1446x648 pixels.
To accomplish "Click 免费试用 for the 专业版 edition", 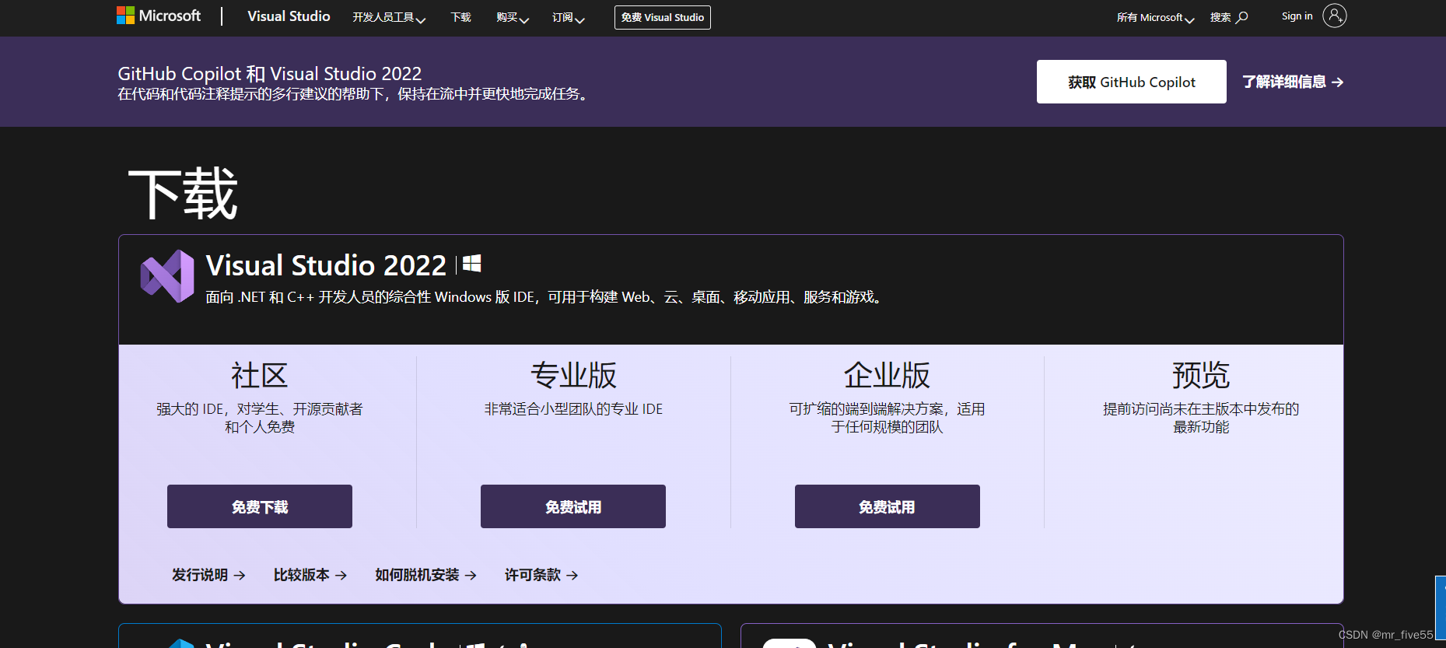I will coord(573,506).
